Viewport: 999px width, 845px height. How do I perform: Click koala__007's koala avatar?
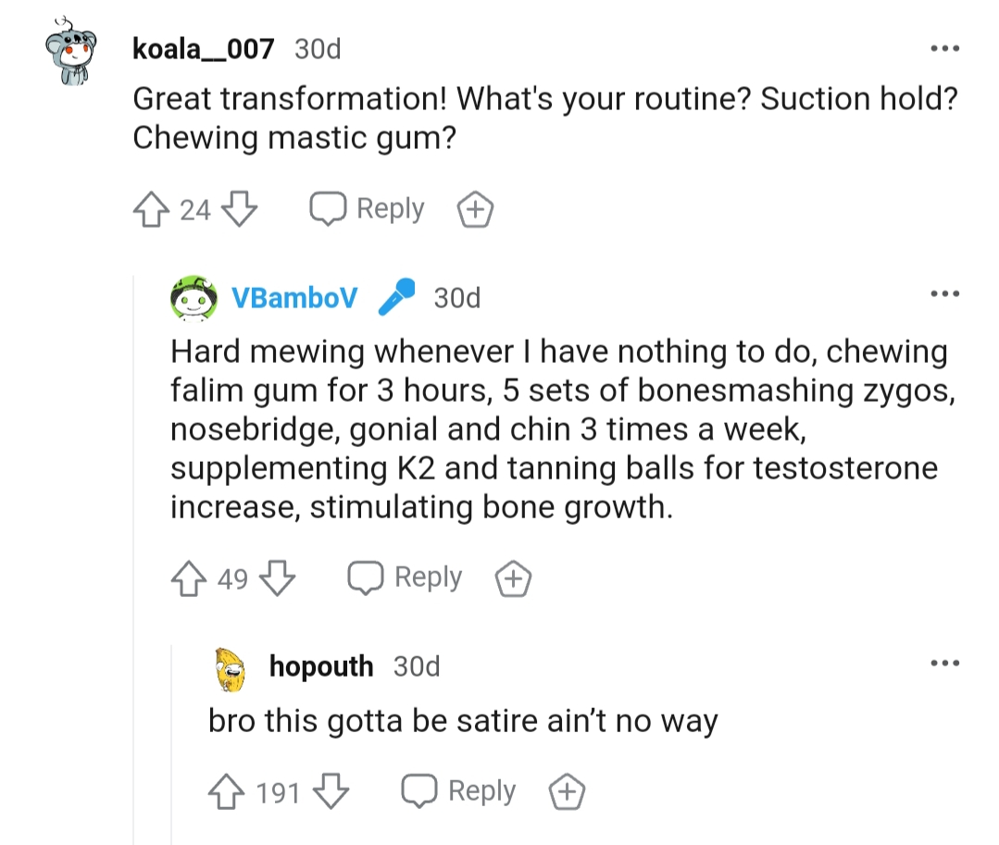[x=71, y=52]
